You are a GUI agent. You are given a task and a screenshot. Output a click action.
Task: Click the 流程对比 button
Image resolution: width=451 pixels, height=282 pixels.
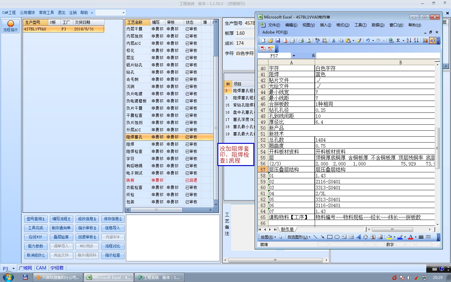(x=113, y=246)
